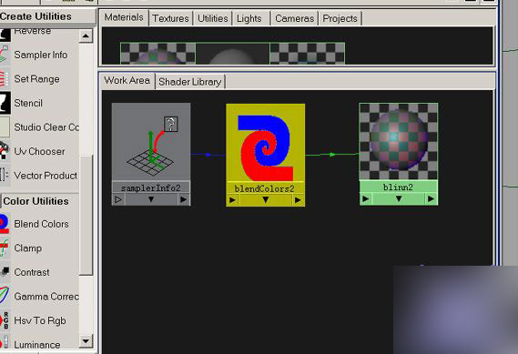Screen dimensions: 518x354
Task: Click the Reverse utility icon
Action: coord(5,34)
